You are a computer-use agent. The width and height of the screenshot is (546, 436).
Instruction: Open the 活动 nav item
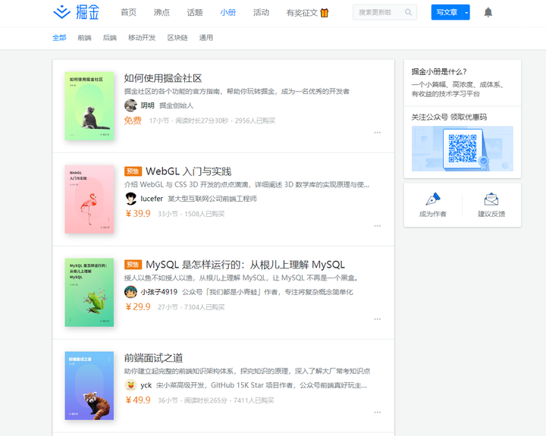[x=261, y=13]
